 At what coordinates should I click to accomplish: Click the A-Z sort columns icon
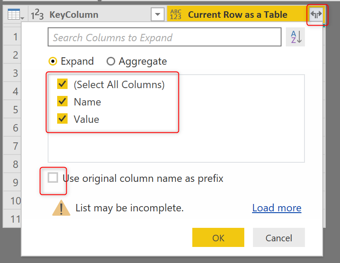295,37
